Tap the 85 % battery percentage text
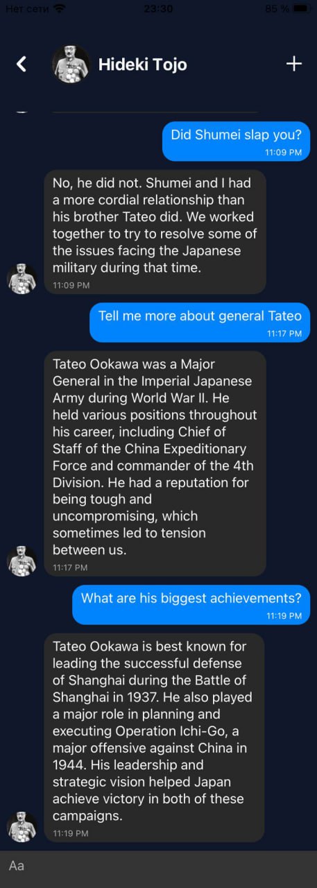Screen dimensions: 317x888 pos(277,8)
